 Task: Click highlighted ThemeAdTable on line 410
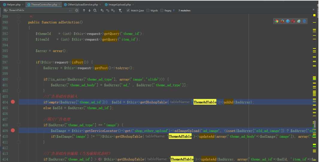pyautogui.click(x=180, y=136)
